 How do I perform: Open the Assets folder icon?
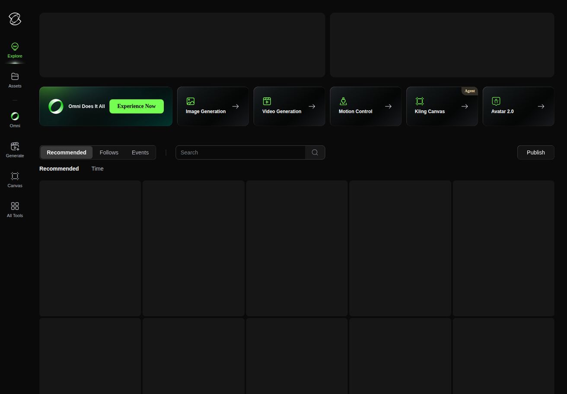click(15, 77)
